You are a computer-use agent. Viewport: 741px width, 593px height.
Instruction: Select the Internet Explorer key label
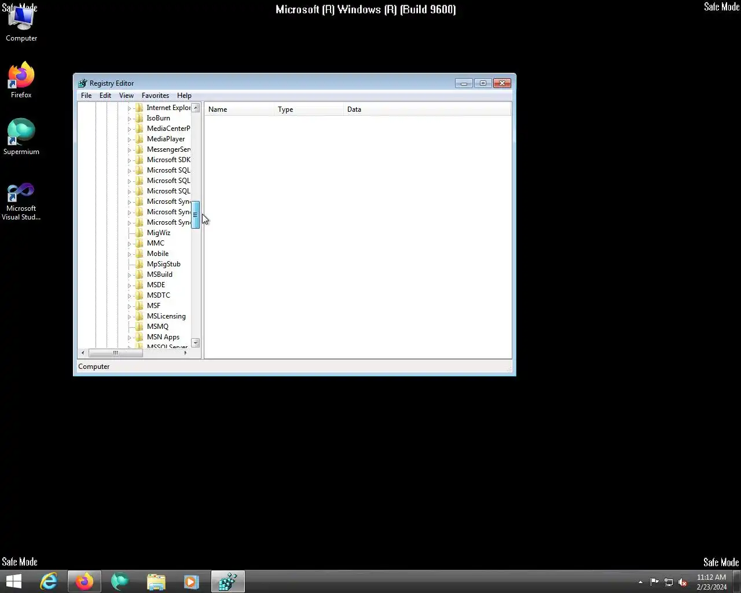(x=168, y=108)
